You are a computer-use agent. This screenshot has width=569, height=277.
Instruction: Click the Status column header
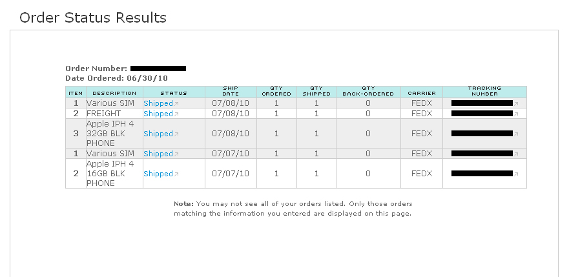pyautogui.click(x=174, y=93)
